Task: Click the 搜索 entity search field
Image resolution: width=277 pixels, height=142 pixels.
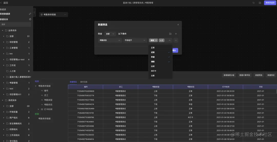Action: (x=16, y=25)
